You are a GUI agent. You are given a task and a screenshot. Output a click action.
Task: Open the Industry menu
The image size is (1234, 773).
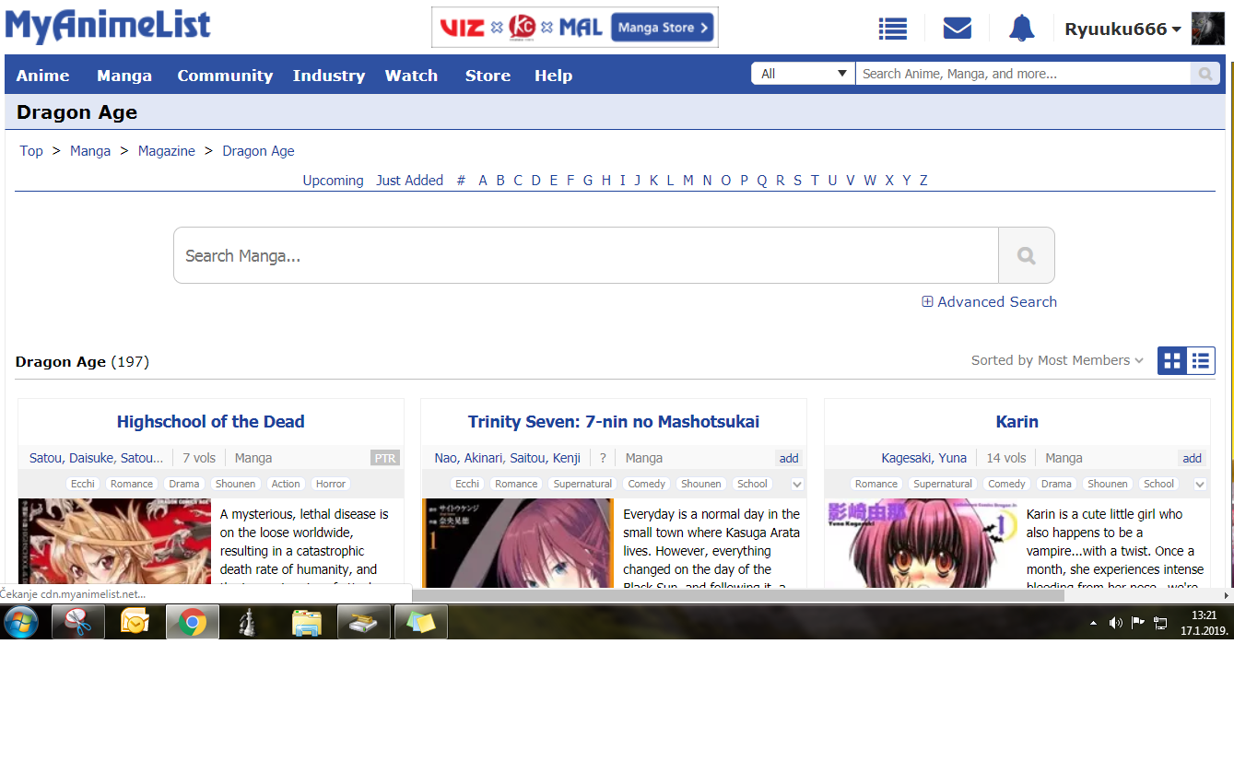[x=329, y=76]
